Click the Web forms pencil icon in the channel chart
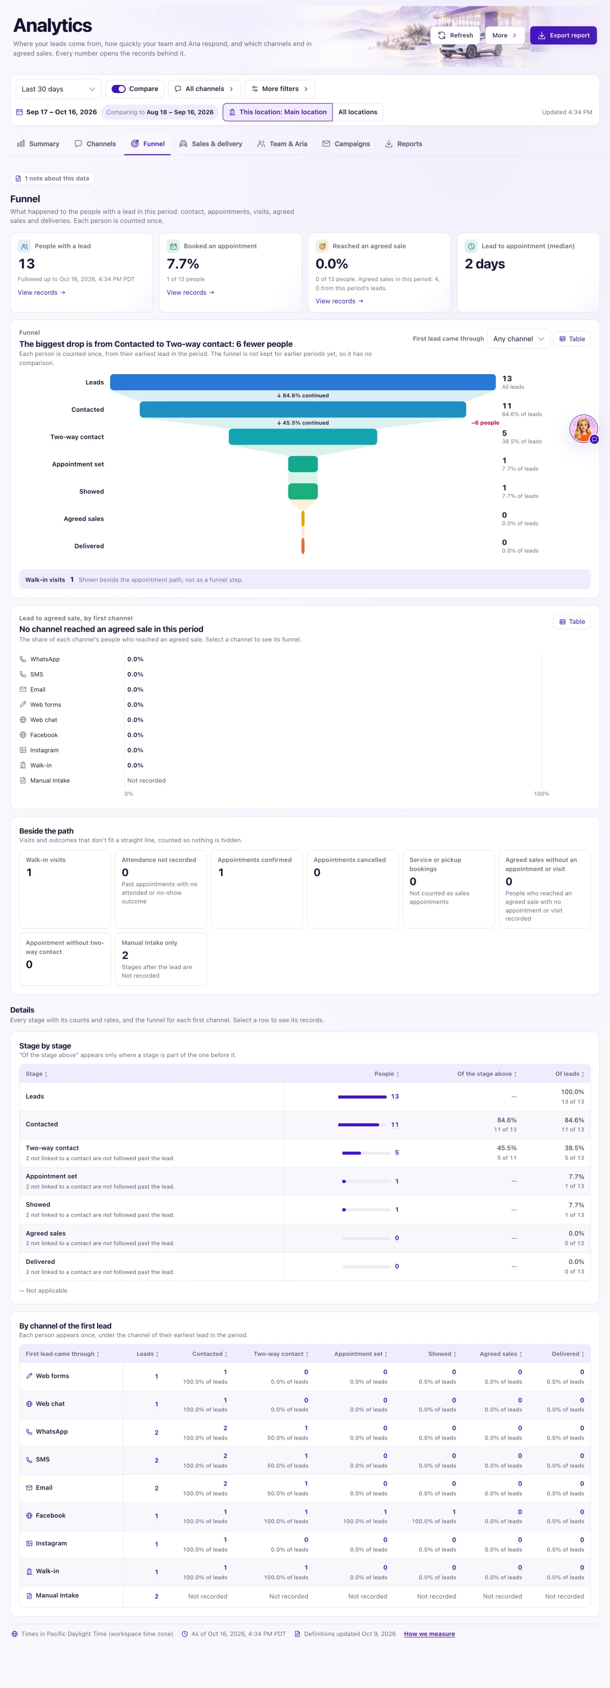This screenshot has width=610, height=1688. click(23, 704)
